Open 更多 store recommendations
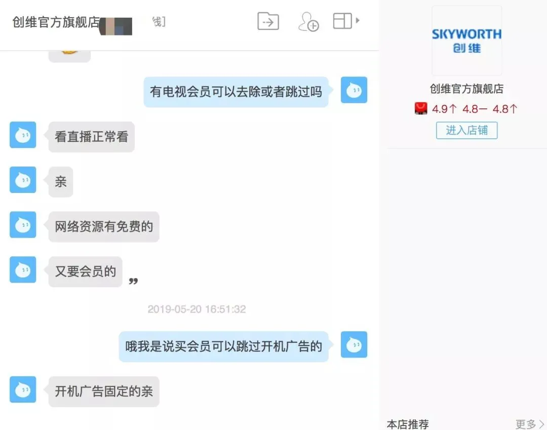Screen dimensions: 547x430 click(525, 424)
